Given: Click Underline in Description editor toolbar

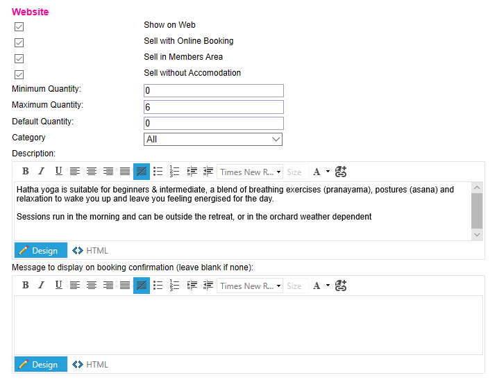Looking at the screenshot, I should [x=58, y=172].
